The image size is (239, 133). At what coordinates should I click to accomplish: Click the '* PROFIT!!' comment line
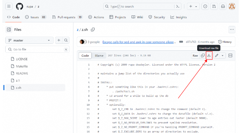114,100
